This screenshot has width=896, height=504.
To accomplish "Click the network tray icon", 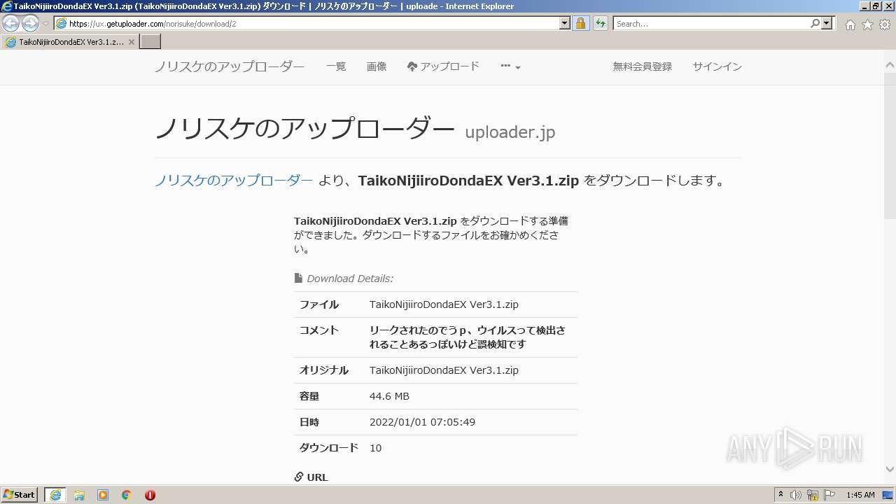I will (x=813, y=495).
